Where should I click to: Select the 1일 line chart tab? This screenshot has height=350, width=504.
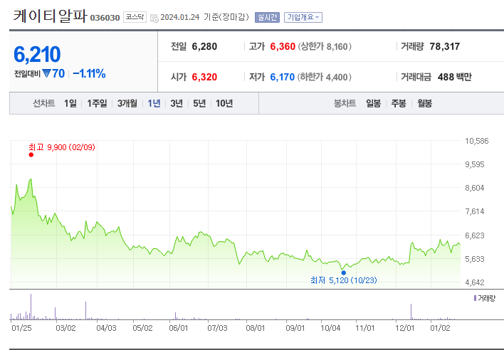70,103
